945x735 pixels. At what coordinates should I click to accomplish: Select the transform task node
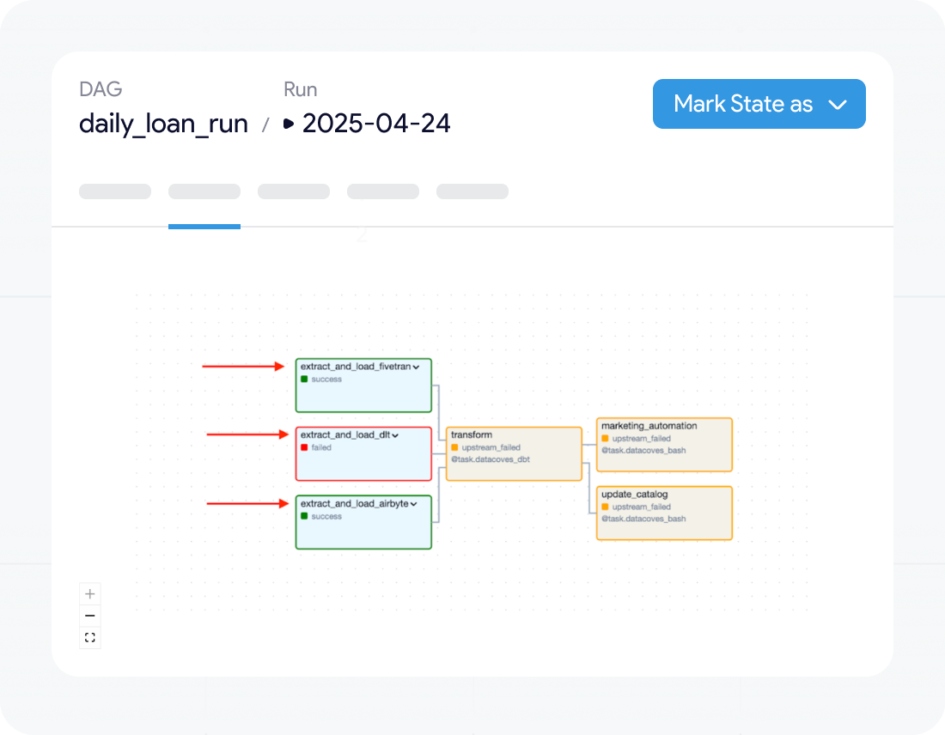click(514, 453)
